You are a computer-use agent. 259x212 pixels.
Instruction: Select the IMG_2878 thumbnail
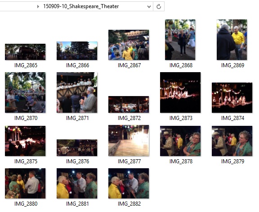(x=180, y=141)
